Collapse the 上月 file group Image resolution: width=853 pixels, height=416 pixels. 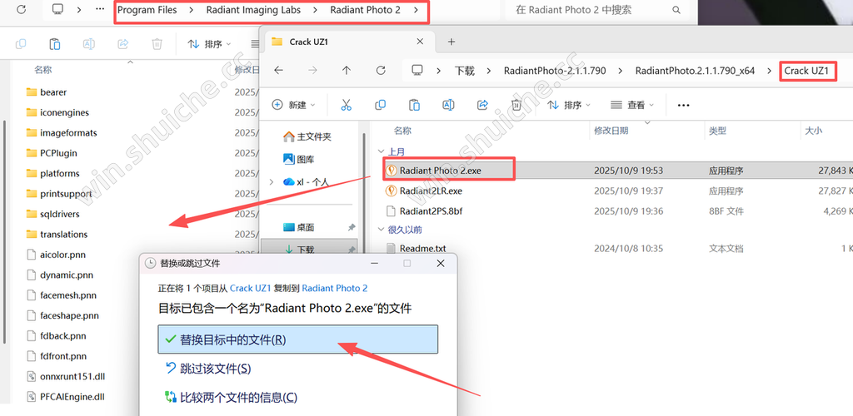(382, 151)
